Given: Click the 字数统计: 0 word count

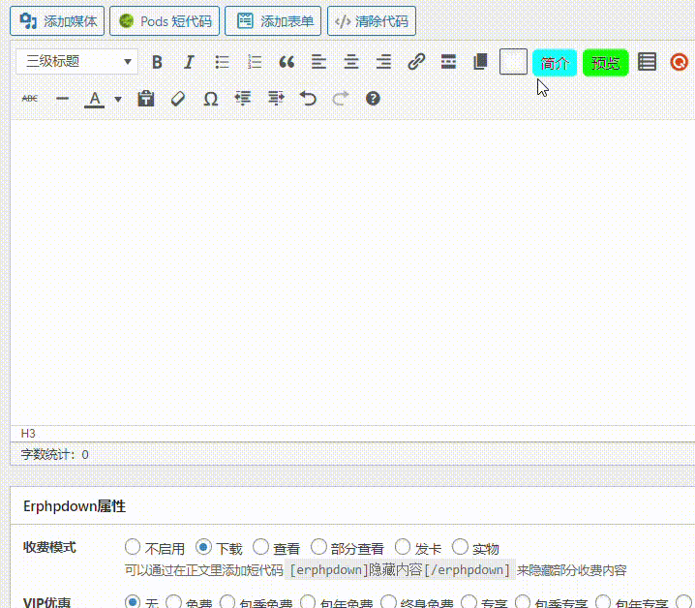Looking at the screenshot, I should pos(54,455).
